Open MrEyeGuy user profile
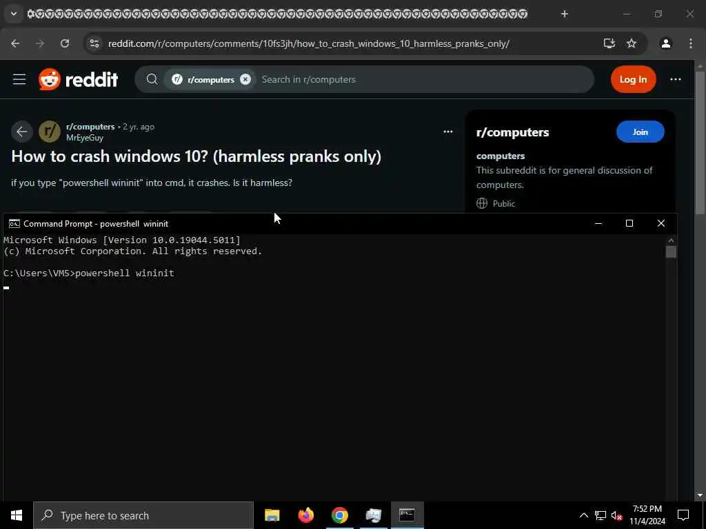This screenshot has width=706, height=529. click(85, 138)
